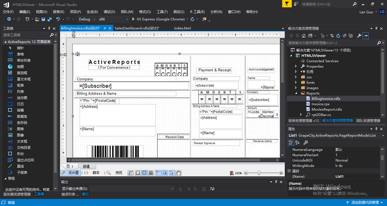Click zoom out minus button
Screen dimensions: 387x206
[x=246, y=173]
